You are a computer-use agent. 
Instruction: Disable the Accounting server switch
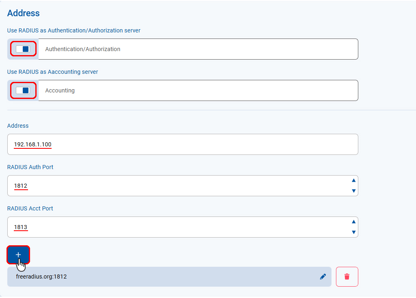(23, 90)
